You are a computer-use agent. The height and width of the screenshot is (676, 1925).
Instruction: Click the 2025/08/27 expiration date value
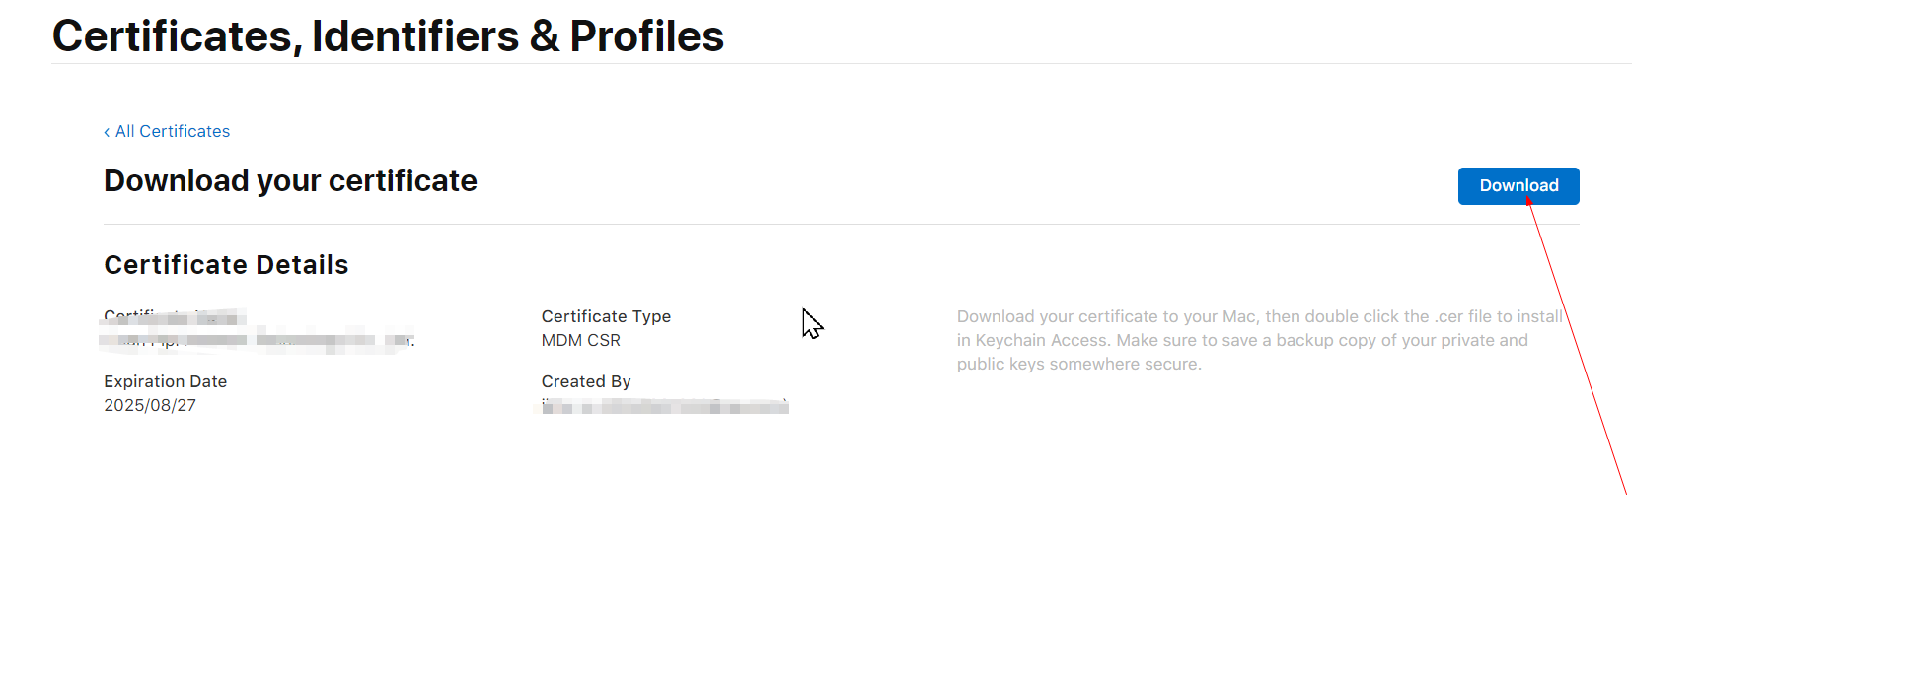[x=150, y=405]
